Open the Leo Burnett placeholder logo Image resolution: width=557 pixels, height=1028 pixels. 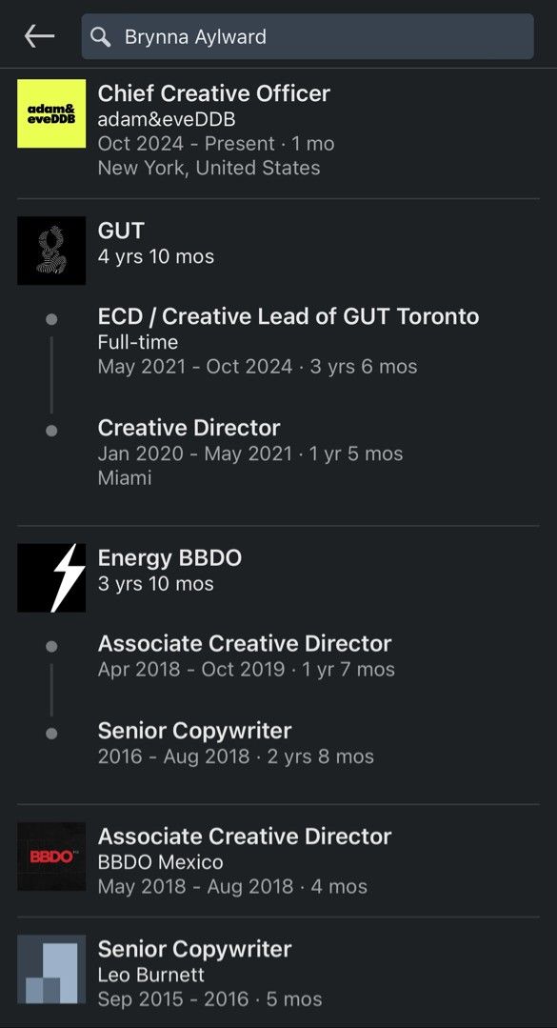click(51, 969)
